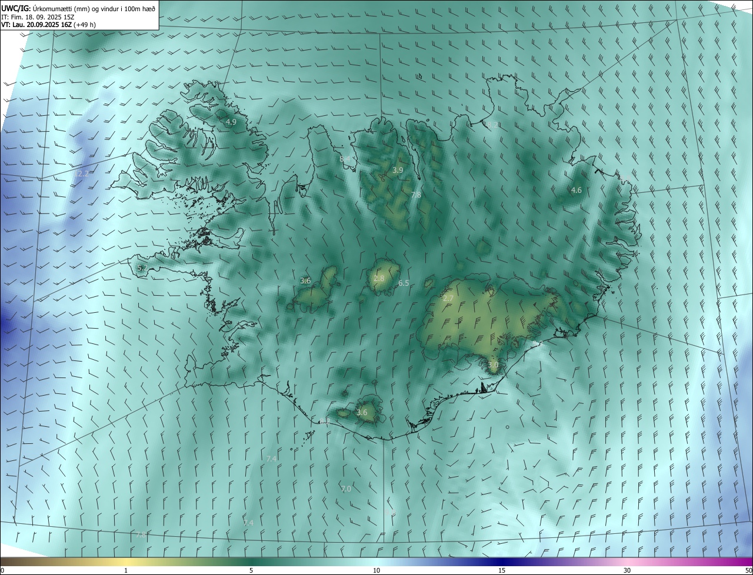
Task: Select the 'IT: Fim. 18. 09. 2025 15Z' line
Action: [x=38, y=16]
